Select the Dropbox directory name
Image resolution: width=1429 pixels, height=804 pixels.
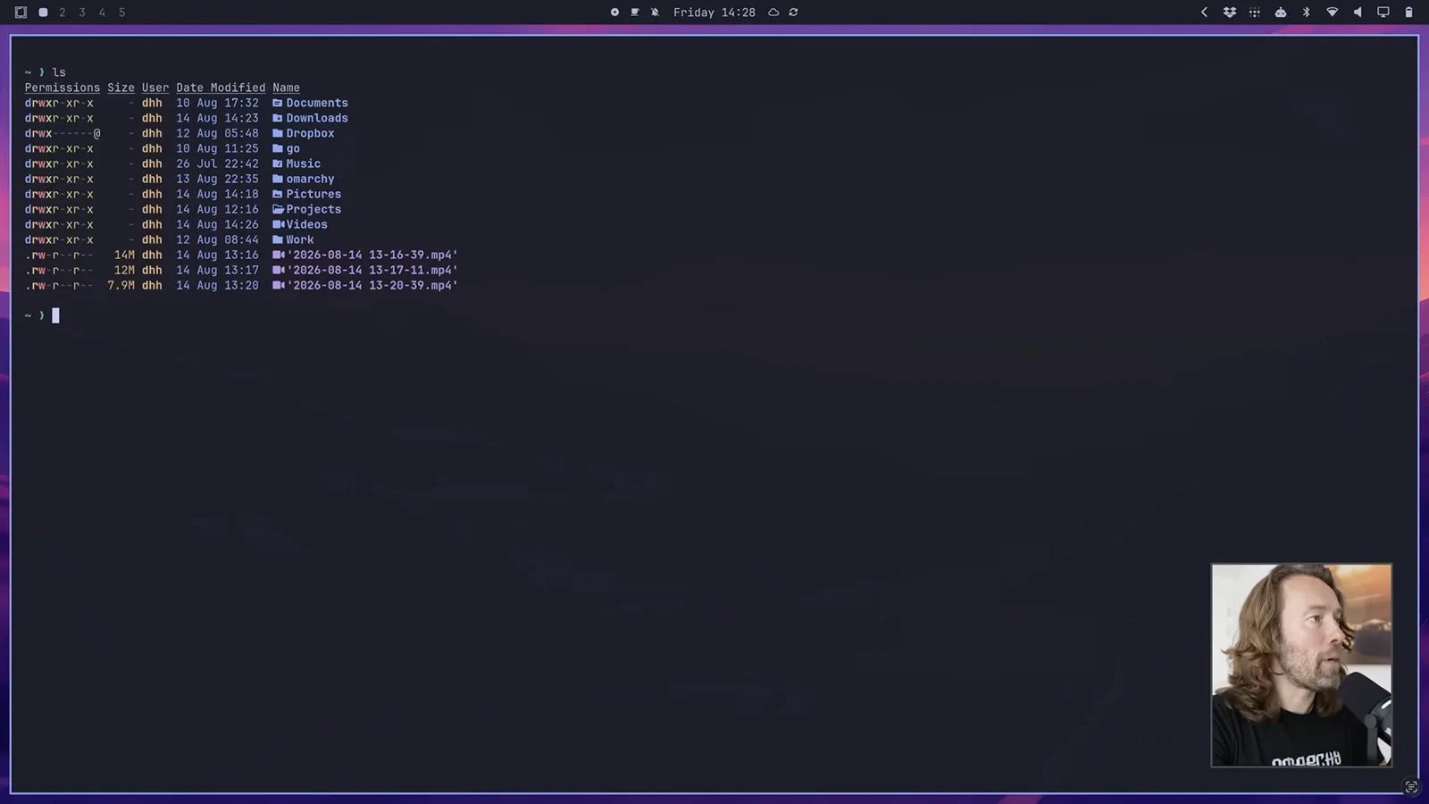tap(310, 133)
